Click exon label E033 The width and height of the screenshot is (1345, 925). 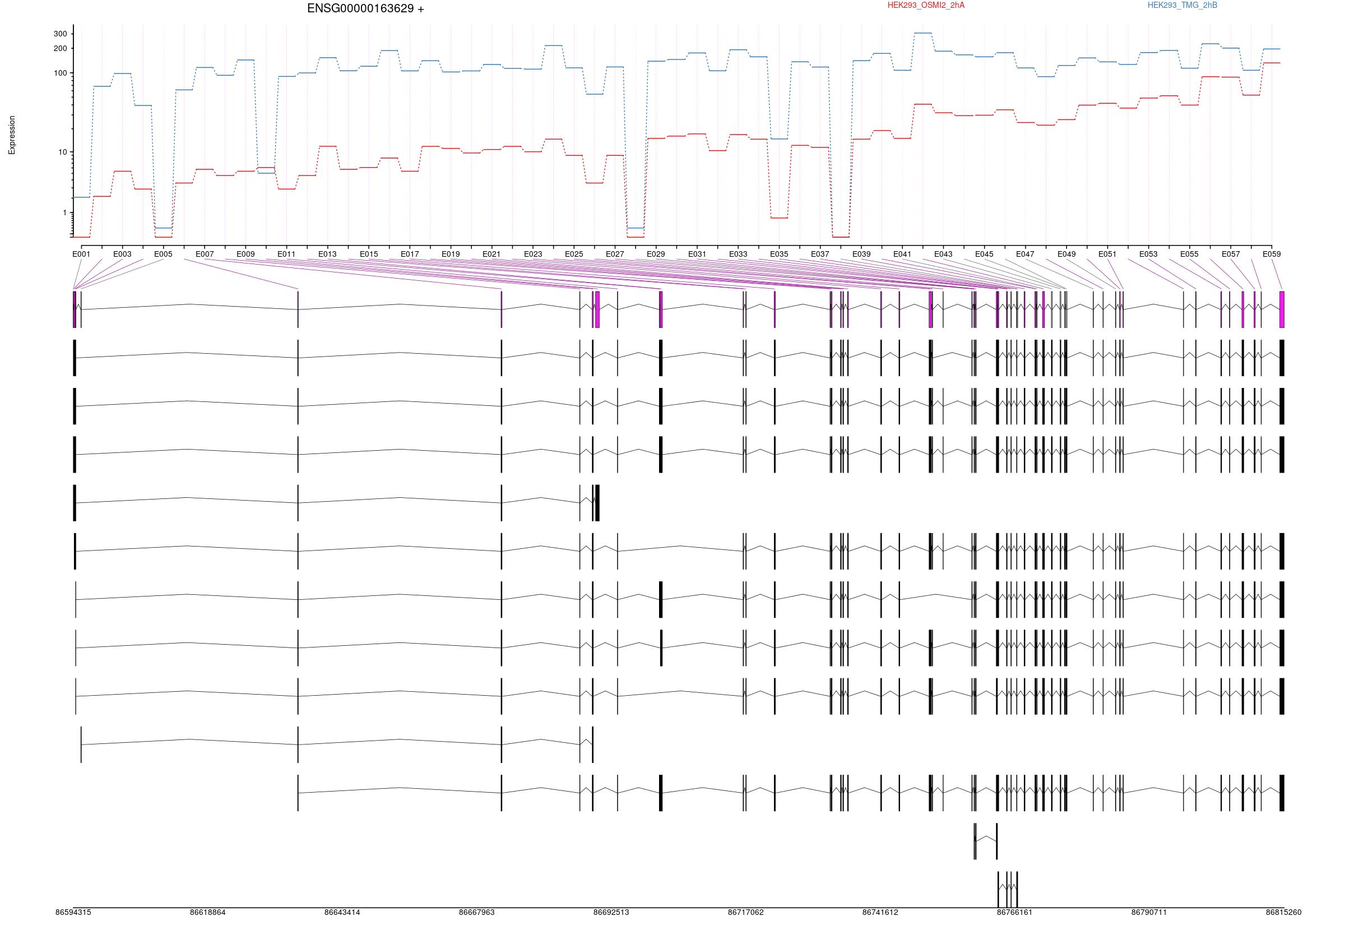coord(738,254)
